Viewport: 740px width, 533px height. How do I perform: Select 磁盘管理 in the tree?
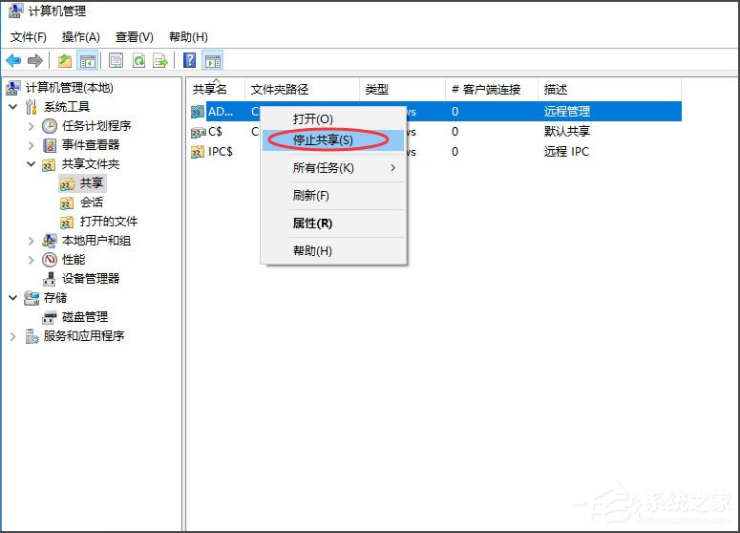84,317
